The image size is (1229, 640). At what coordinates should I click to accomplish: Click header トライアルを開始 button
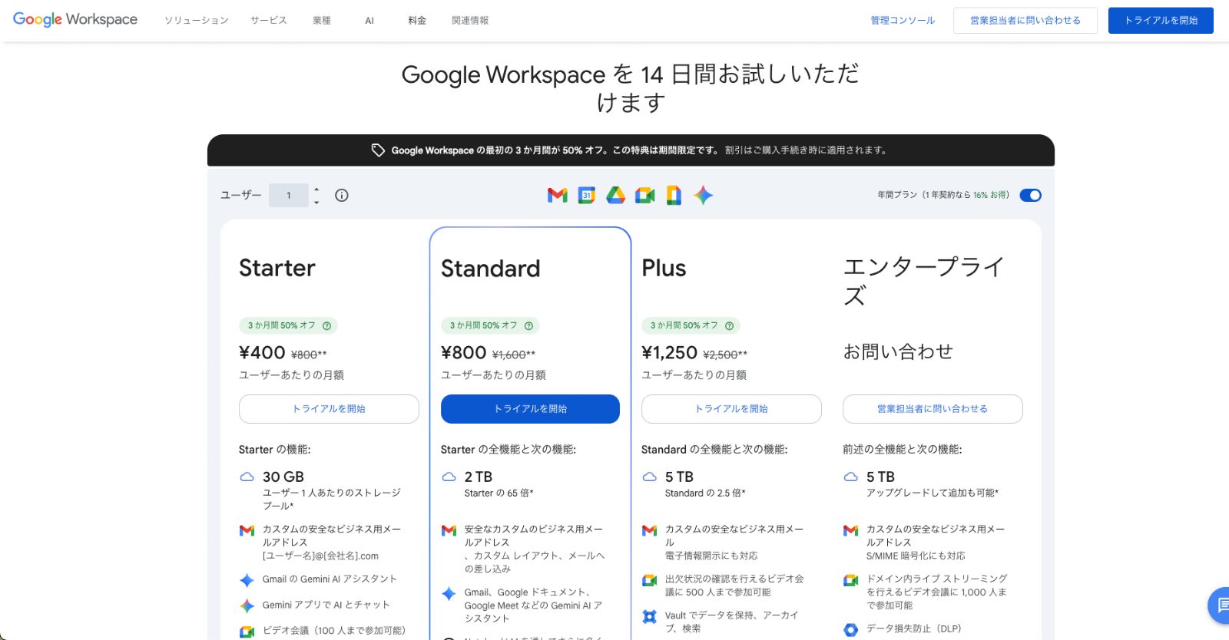[1161, 21]
